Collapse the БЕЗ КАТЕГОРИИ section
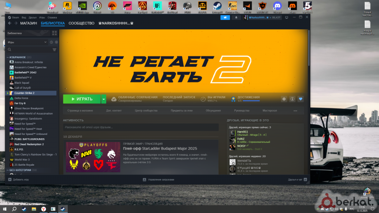The width and height of the screenshot is (379, 213). coord(7,169)
